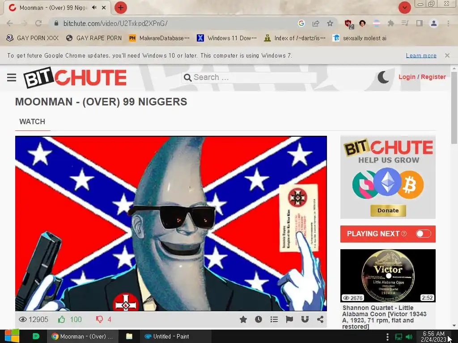This screenshot has width=458, height=343.
Task: Open the Chrome three-dot menu
Action: point(448,23)
